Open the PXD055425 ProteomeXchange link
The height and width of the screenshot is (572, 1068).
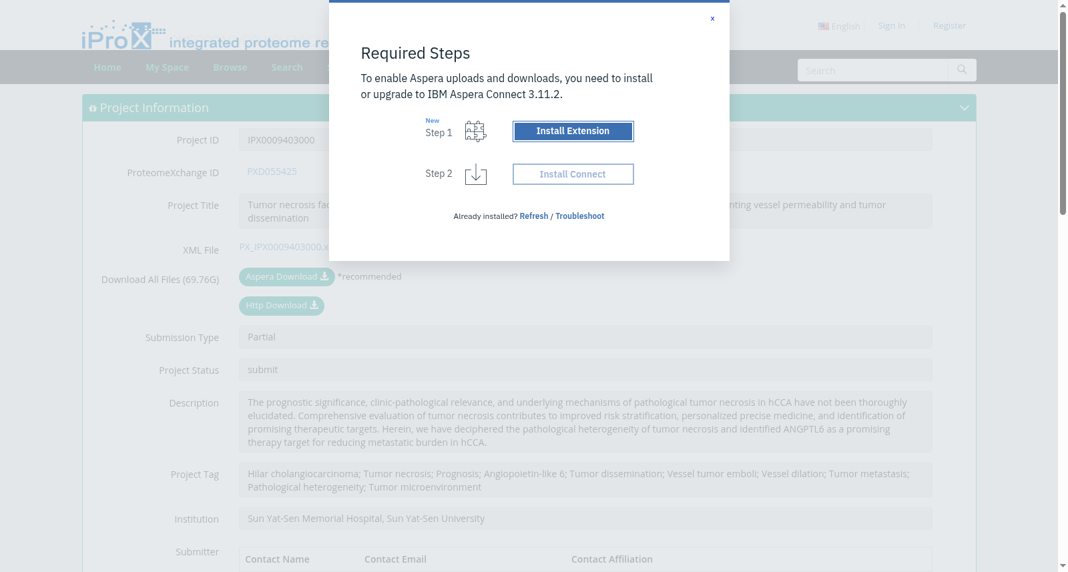pyautogui.click(x=272, y=172)
